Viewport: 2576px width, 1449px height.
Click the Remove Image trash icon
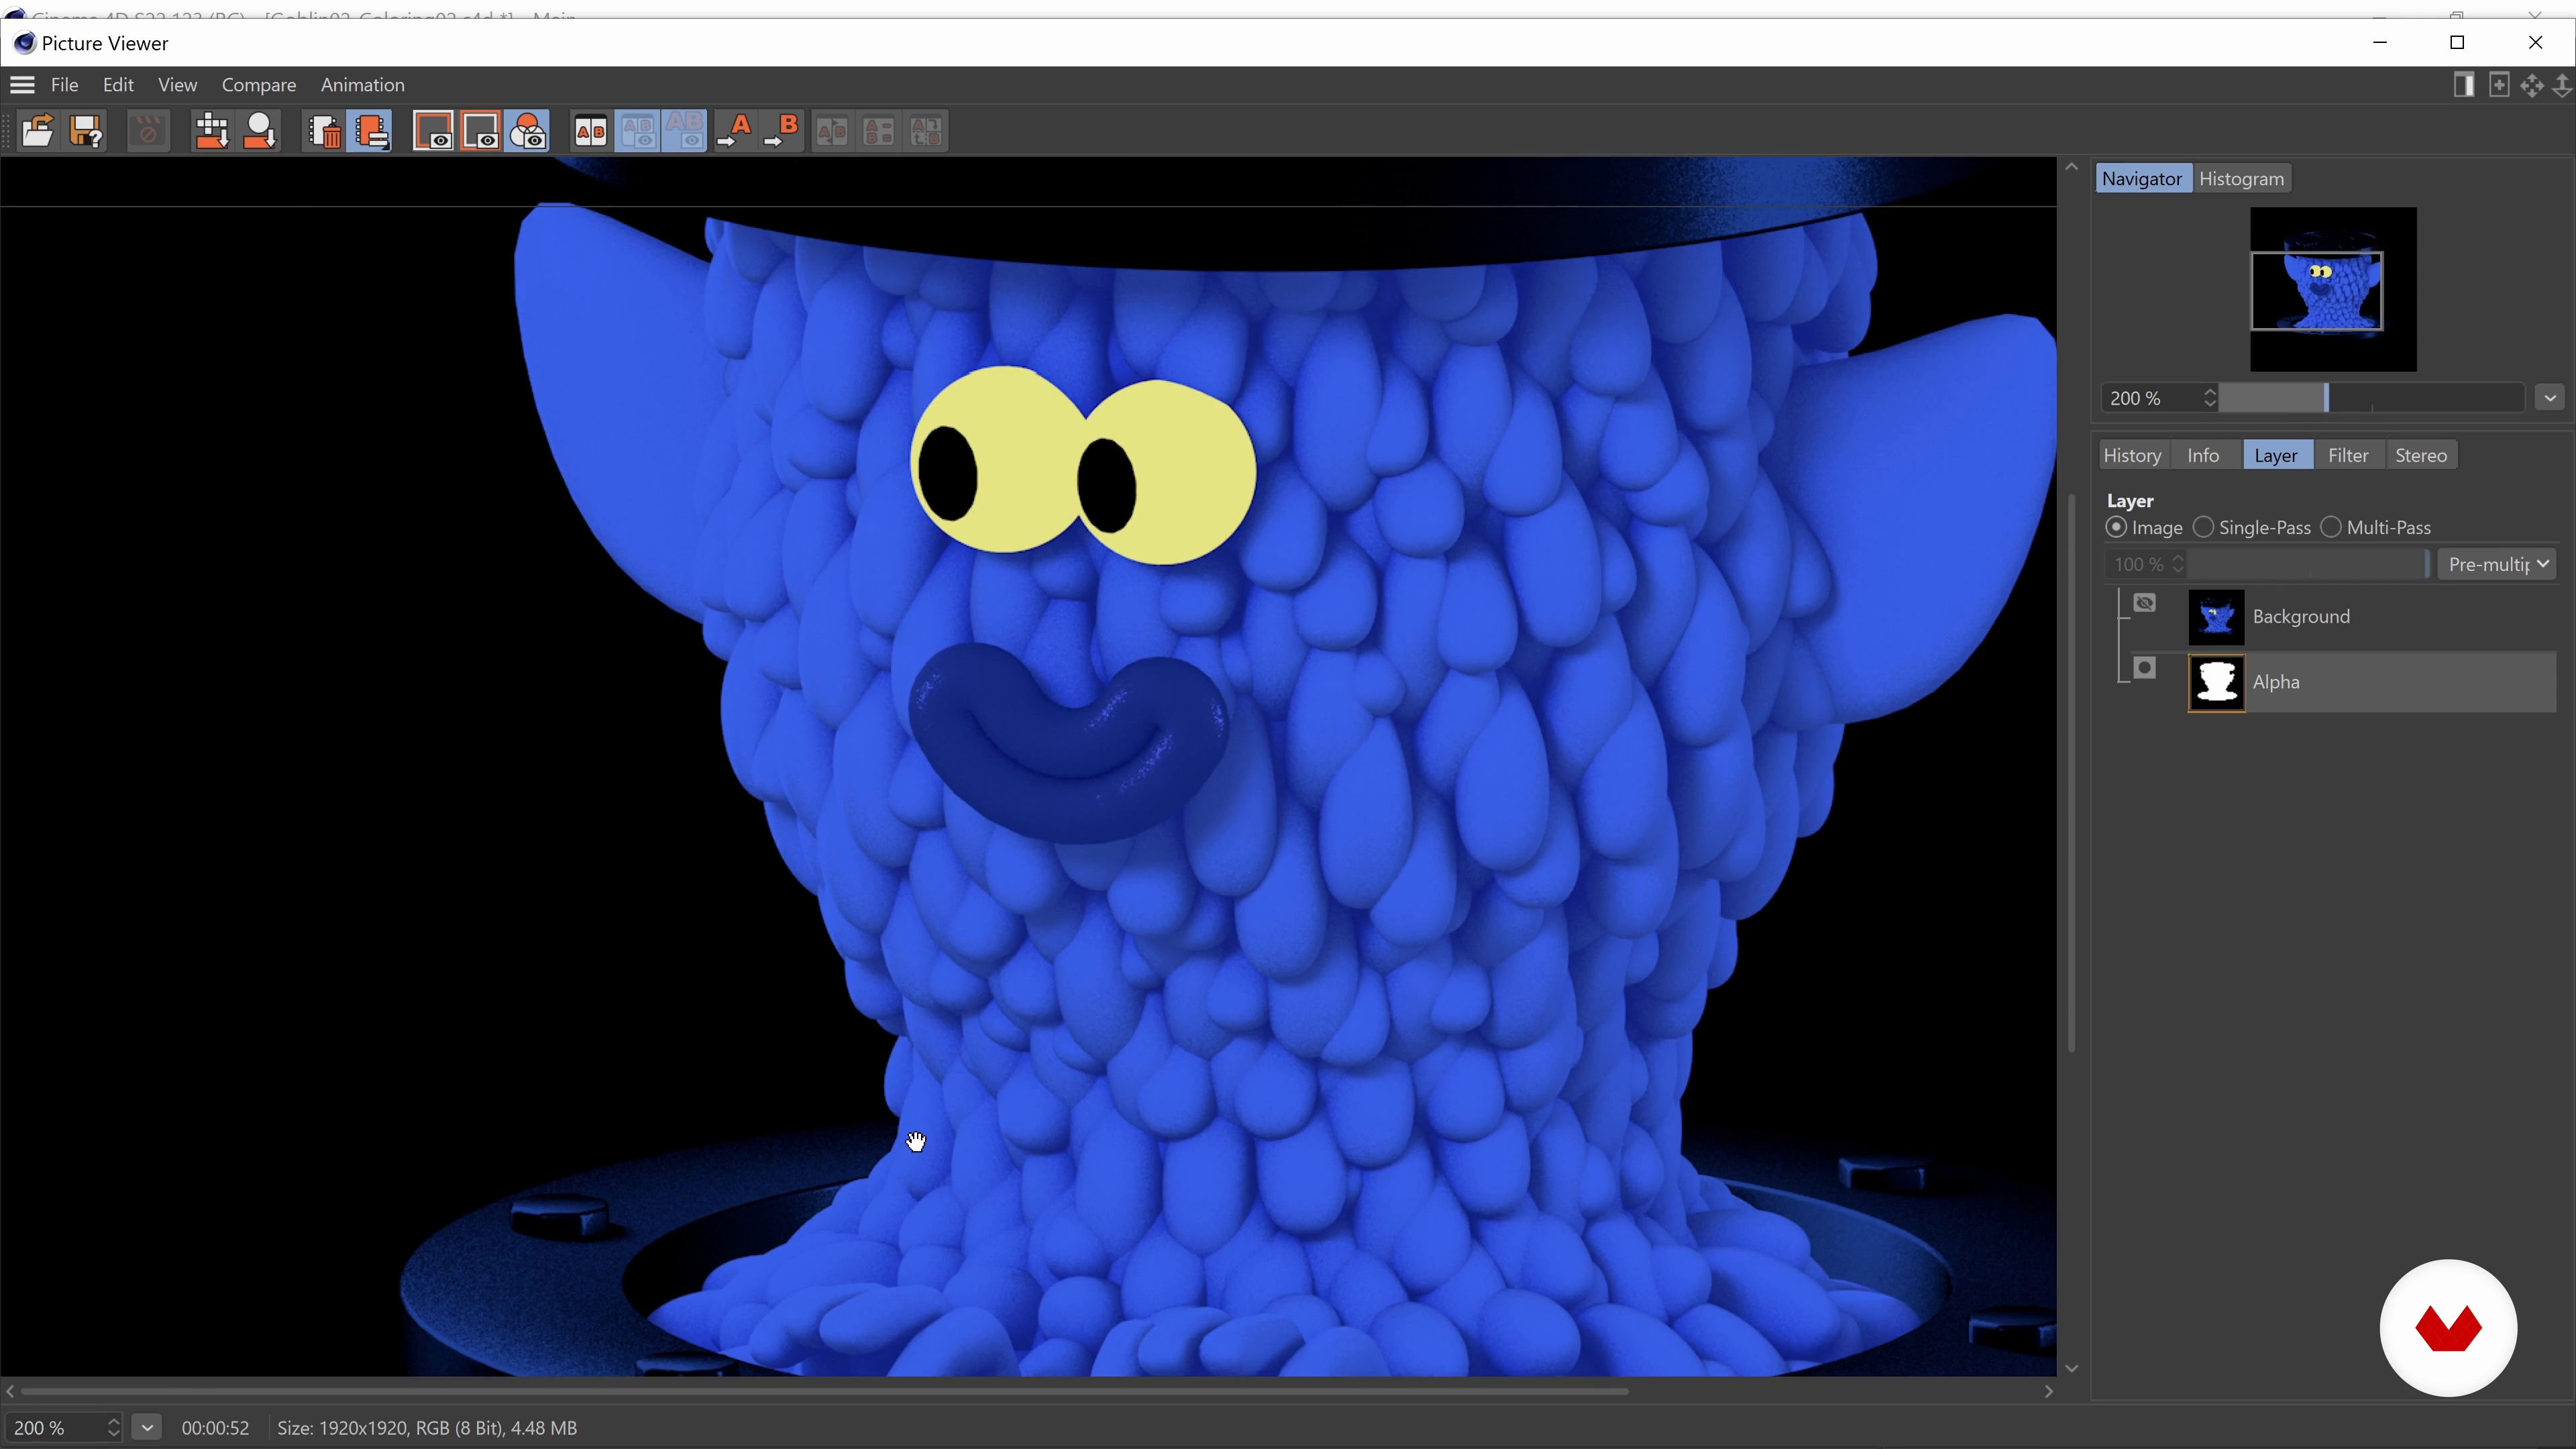(x=324, y=132)
